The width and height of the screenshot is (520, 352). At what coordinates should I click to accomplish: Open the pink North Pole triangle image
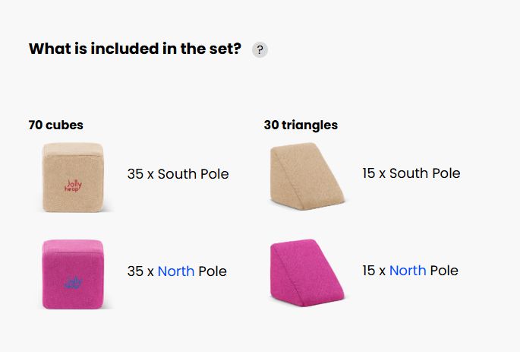[307, 271]
